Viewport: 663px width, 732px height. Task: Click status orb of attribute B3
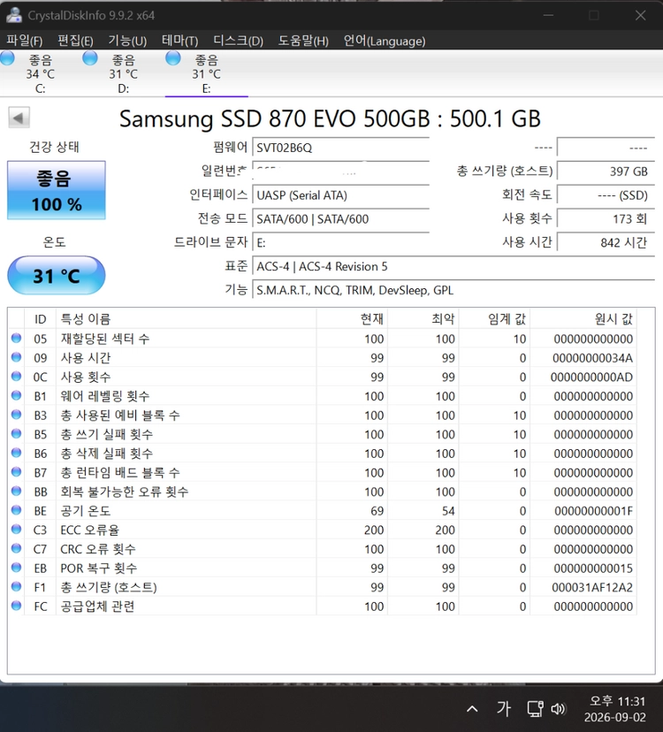pos(16,415)
